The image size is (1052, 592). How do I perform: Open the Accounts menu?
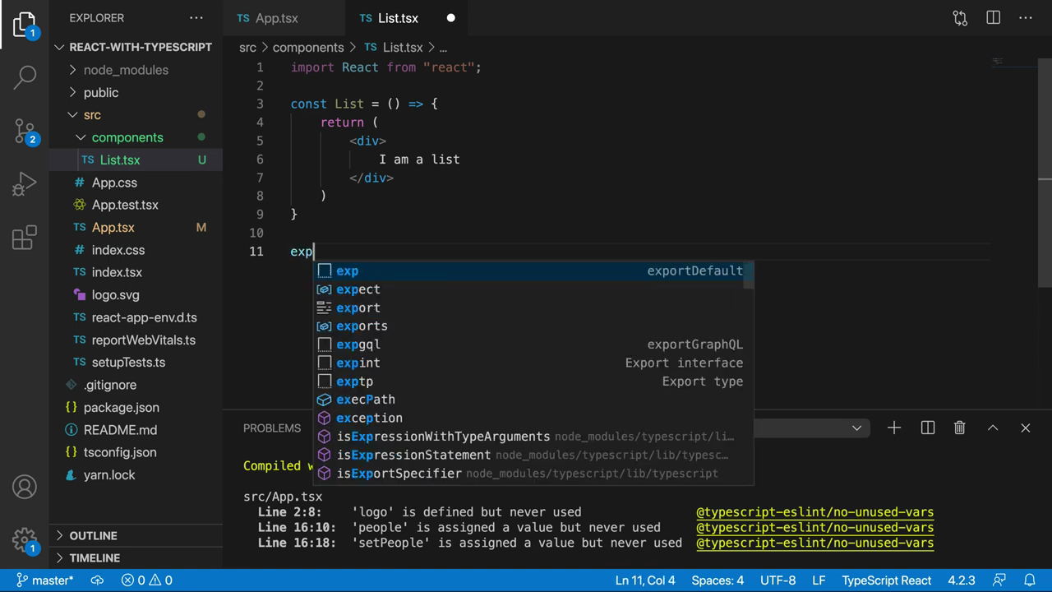(25, 487)
